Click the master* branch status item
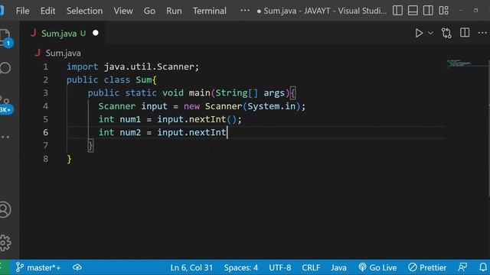 [x=38, y=267]
